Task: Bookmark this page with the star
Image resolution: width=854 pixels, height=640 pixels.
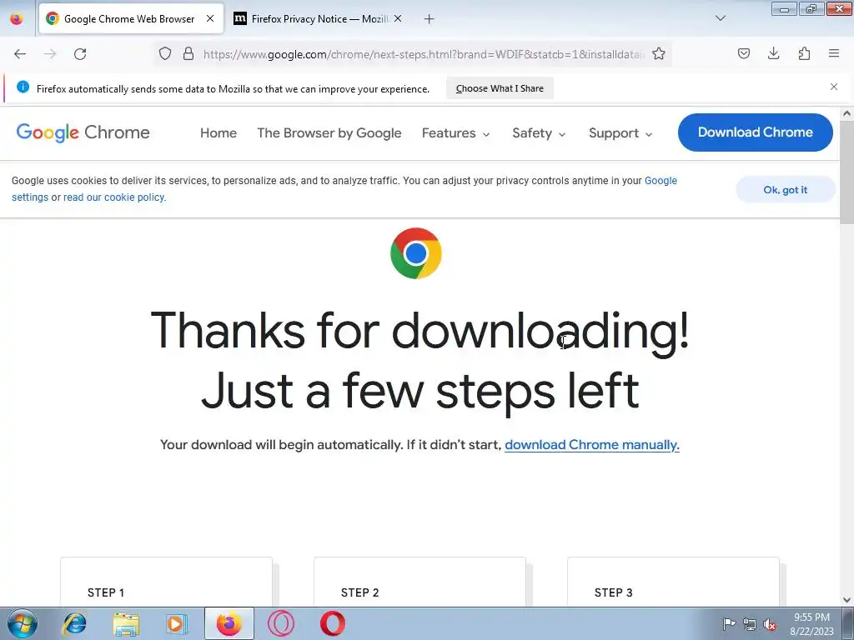Action: point(659,53)
